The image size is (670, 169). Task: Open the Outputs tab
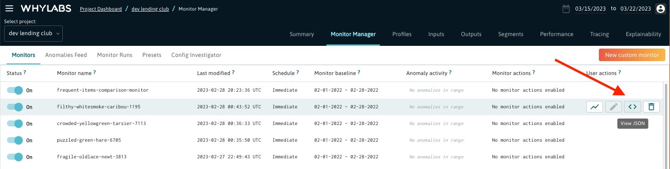(471, 34)
